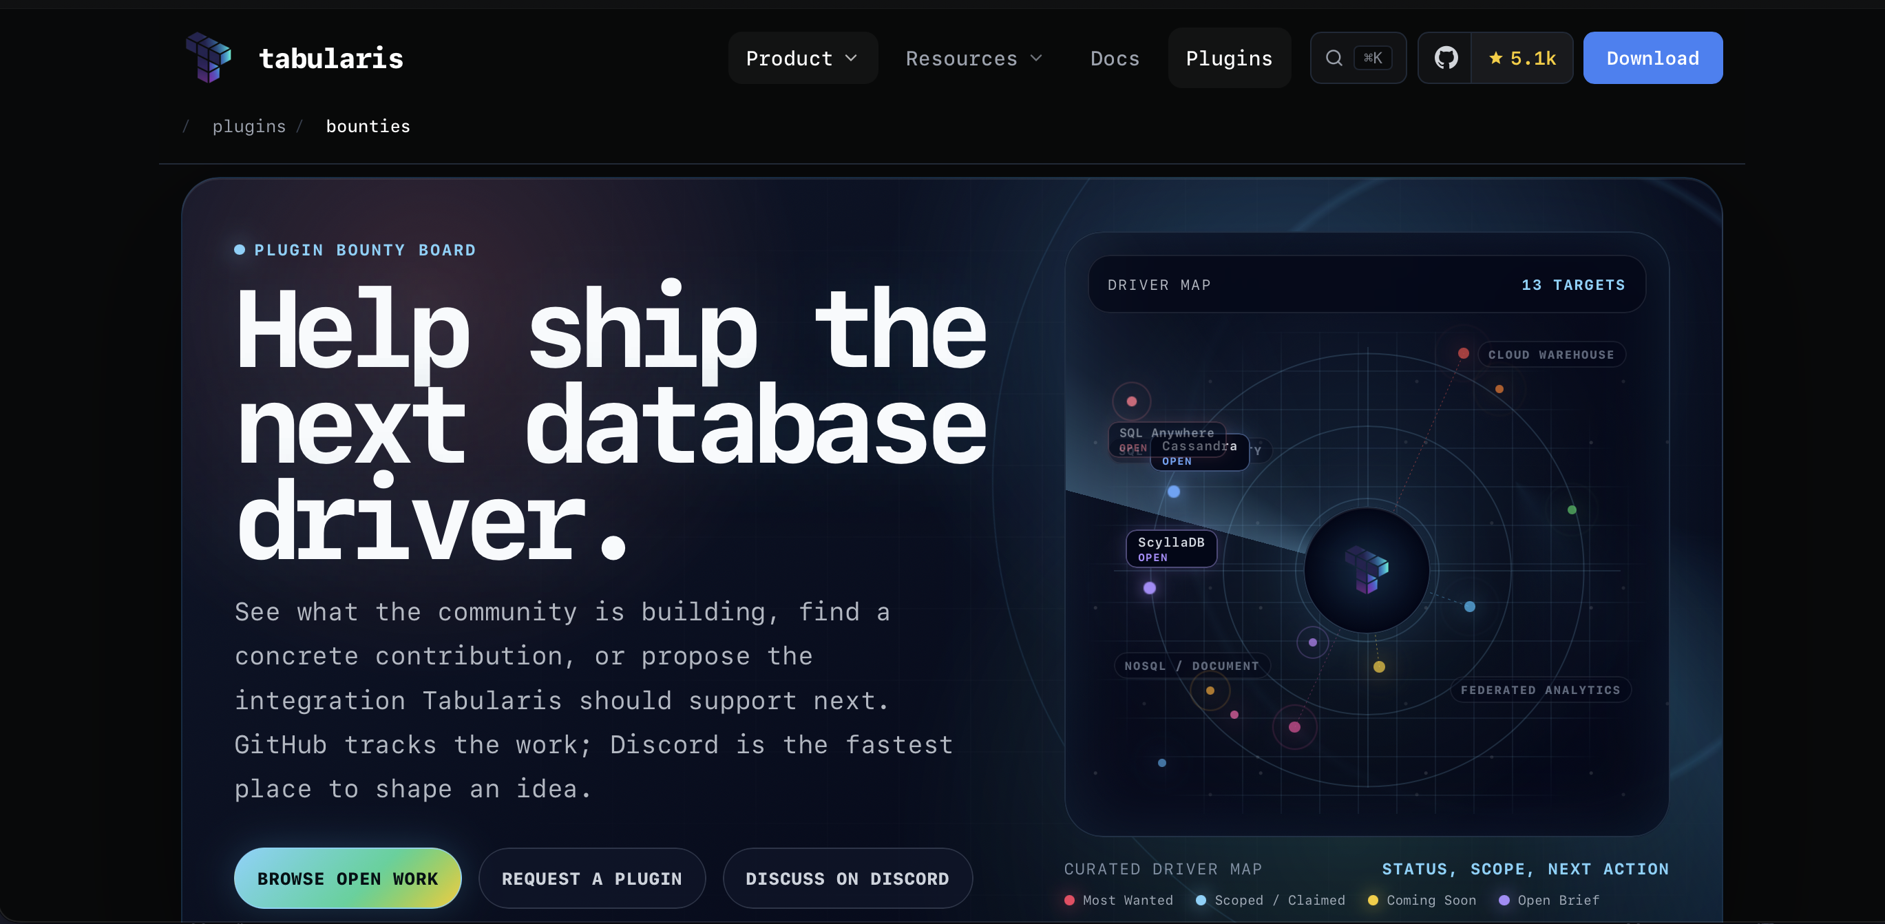Click the NoSQL / Document category tag
Image resolution: width=1885 pixels, height=924 pixels.
1191,665
